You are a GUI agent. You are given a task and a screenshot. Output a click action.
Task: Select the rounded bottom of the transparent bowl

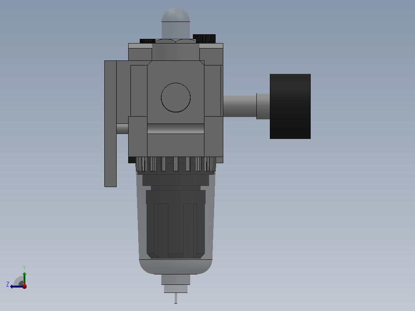coord(176,267)
